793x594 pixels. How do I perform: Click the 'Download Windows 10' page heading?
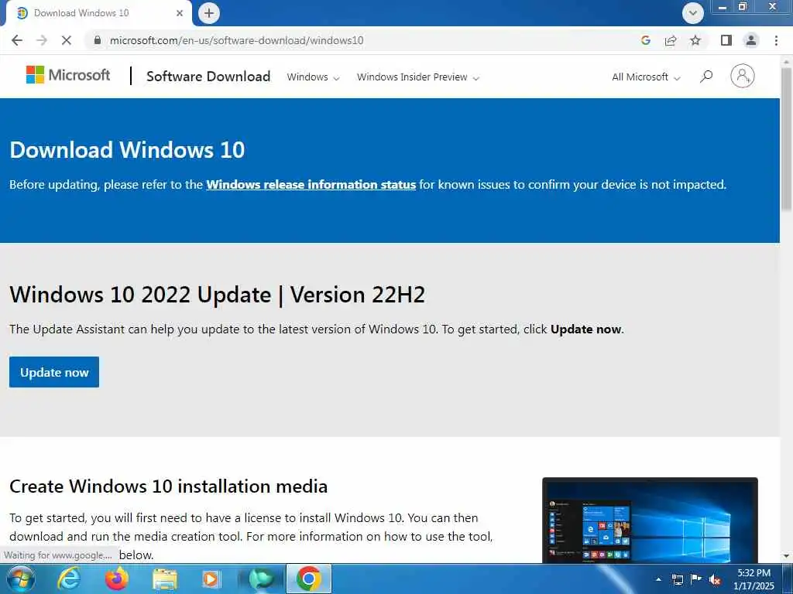point(127,150)
